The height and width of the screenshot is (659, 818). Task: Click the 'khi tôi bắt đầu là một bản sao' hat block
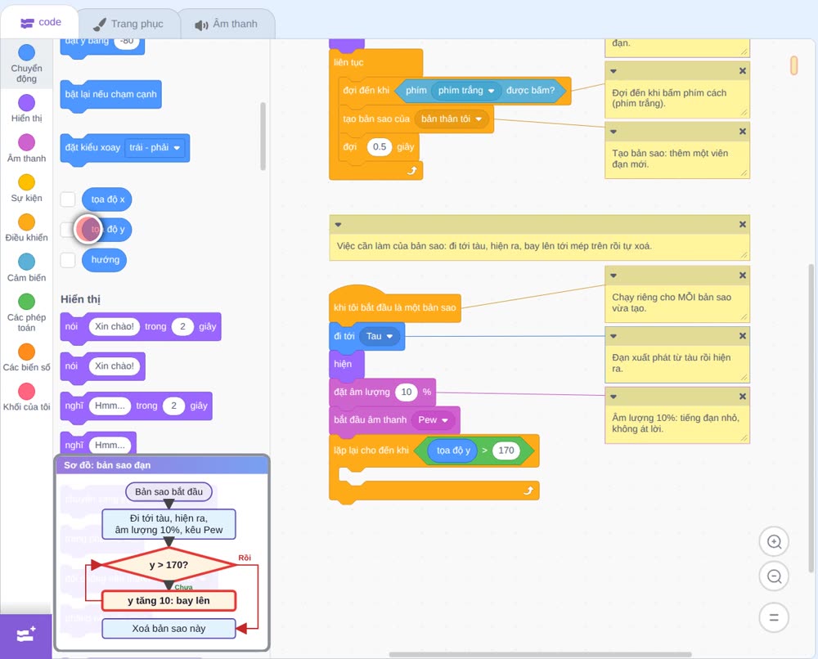pos(394,307)
